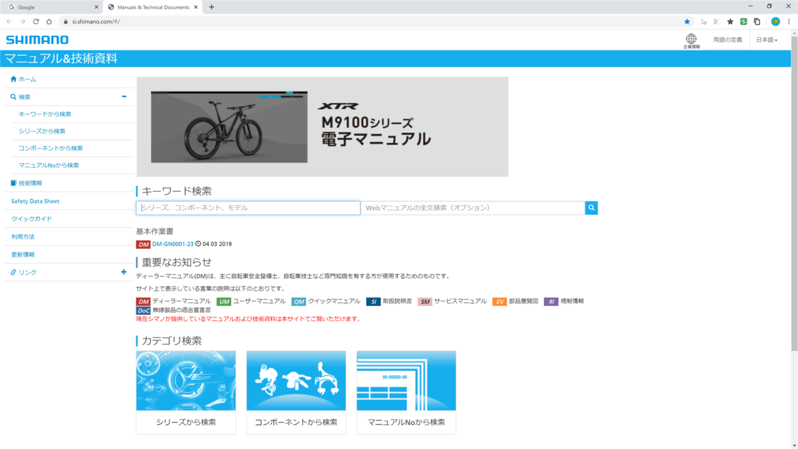Click the green UM ユーザーマニュアル badge
This screenshot has height=449, width=798.
click(224, 301)
